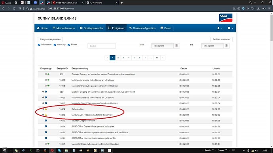Switch to the Daten tab
273x153 pixels.
[166, 28]
